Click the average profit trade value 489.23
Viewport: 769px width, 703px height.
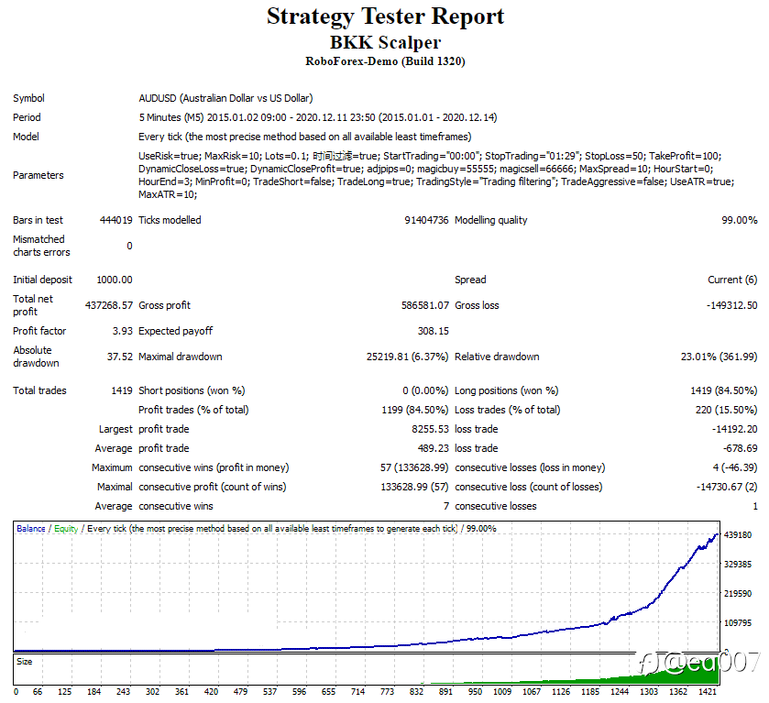coord(433,448)
